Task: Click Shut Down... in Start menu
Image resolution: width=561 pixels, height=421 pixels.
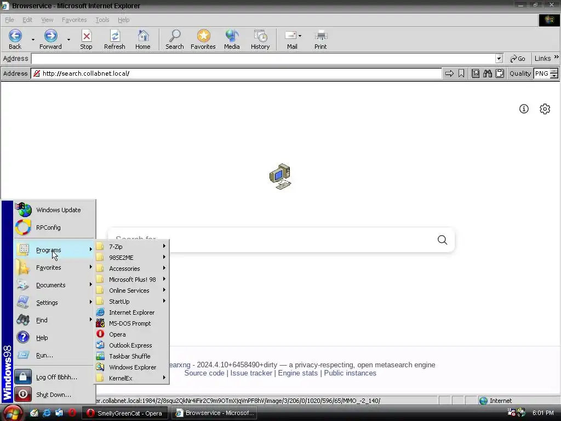Action: [54, 395]
